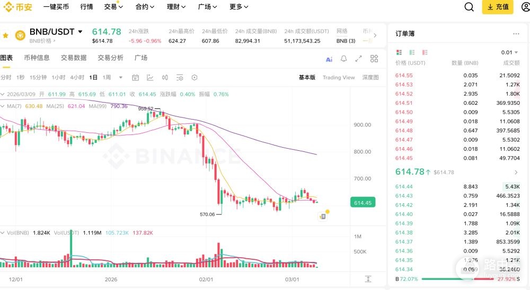
Task: Open order book more options ellipsis
Action: click(x=516, y=33)
